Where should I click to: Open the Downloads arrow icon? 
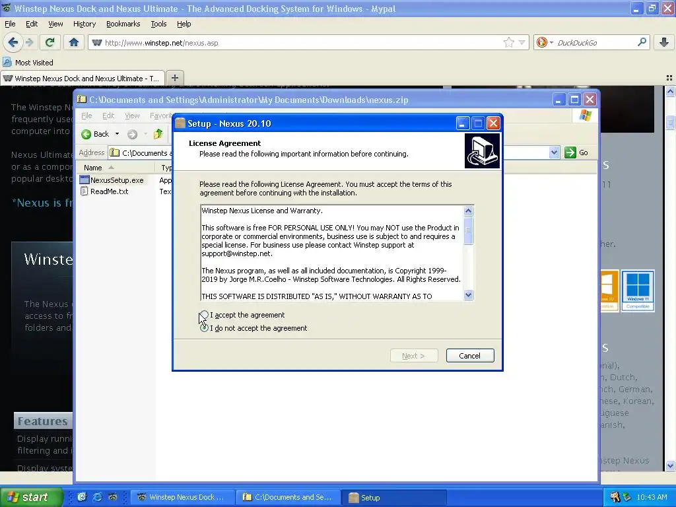coord(664,42)
